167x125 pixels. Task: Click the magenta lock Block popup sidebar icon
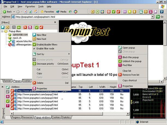(8, 96)
